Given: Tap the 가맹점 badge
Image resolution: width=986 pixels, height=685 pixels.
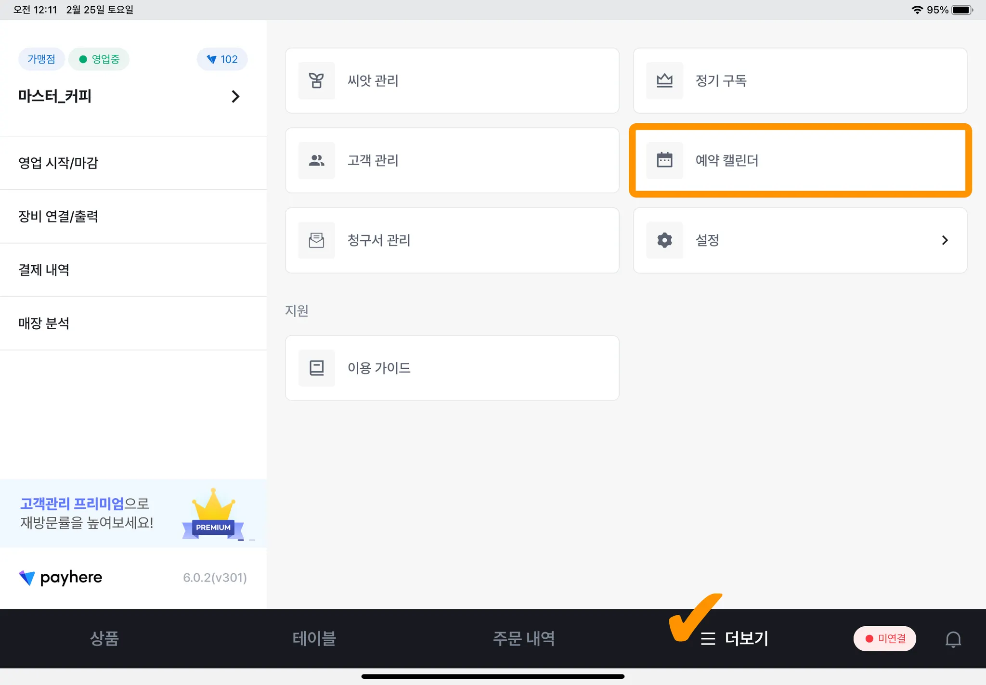Looking at the screenshot, I should tap(41, 59).
